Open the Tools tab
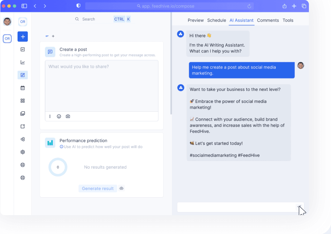The height and width of the screenshot is (234, 331). coord(288,20)
